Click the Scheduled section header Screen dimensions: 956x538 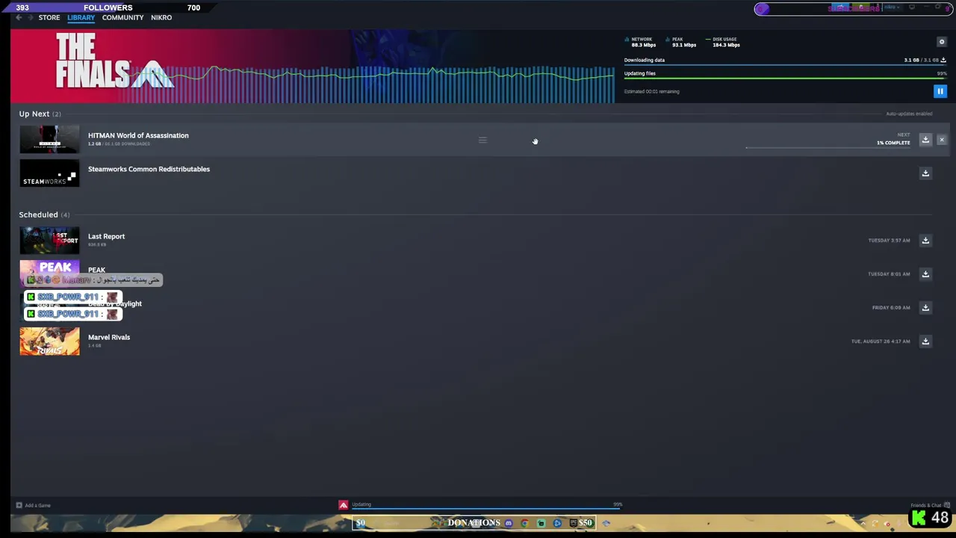coord(44,214)
